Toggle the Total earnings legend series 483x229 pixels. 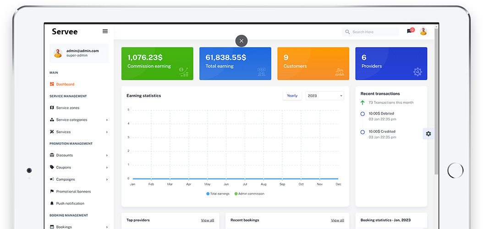tap(219, 194)
